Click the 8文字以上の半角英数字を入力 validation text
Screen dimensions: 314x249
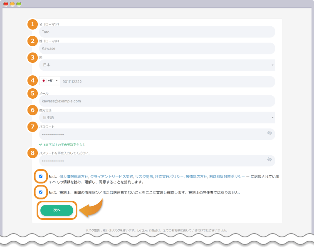[64, 144]
